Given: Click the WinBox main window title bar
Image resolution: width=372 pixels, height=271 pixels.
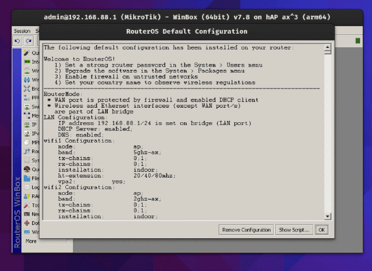Looking at the screenshot, I should click(187, 17).
